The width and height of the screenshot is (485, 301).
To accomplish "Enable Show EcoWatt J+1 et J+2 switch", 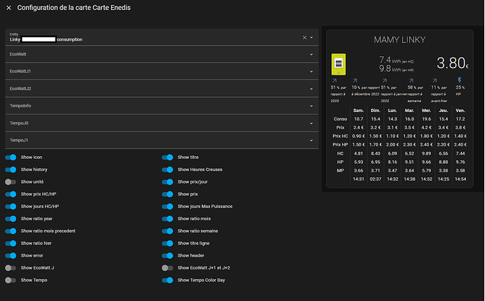I will point(167,268).
